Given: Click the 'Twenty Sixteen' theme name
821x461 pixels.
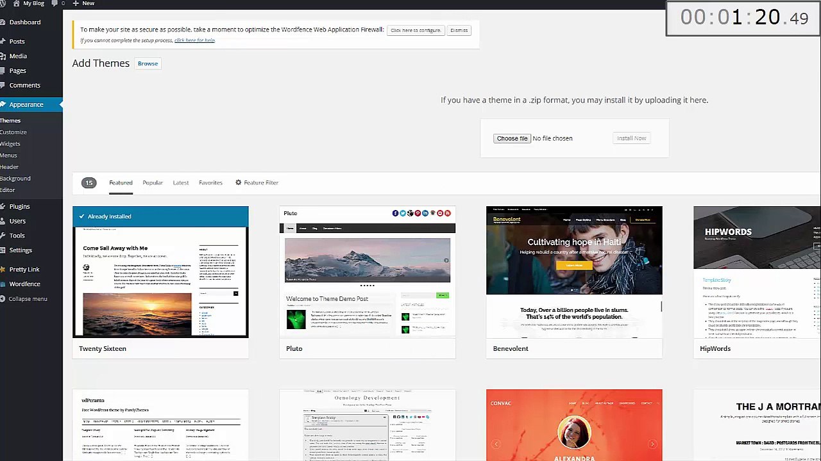Looking at the screenshot, I should tap(103, 348).
